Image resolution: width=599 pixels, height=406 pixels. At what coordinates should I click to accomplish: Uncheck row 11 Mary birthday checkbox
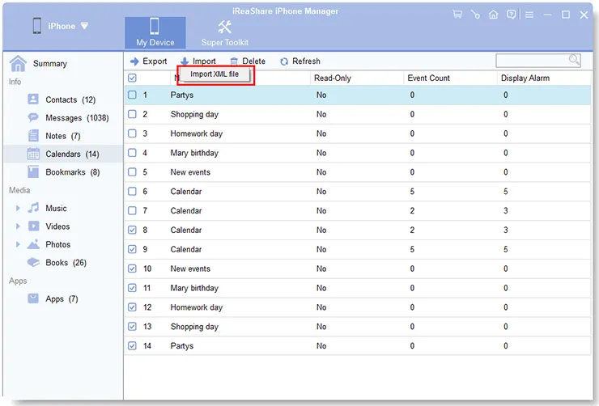[x=132, y=288]
